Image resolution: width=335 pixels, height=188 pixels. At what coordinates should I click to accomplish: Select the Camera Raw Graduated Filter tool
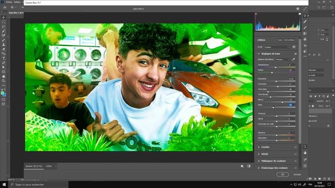305,33
